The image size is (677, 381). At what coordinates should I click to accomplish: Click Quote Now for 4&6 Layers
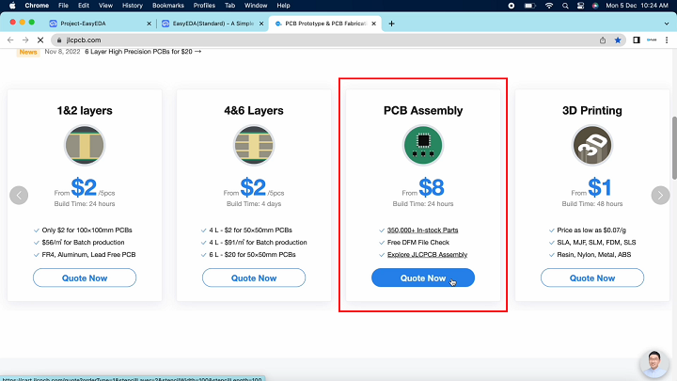[254, 278]
